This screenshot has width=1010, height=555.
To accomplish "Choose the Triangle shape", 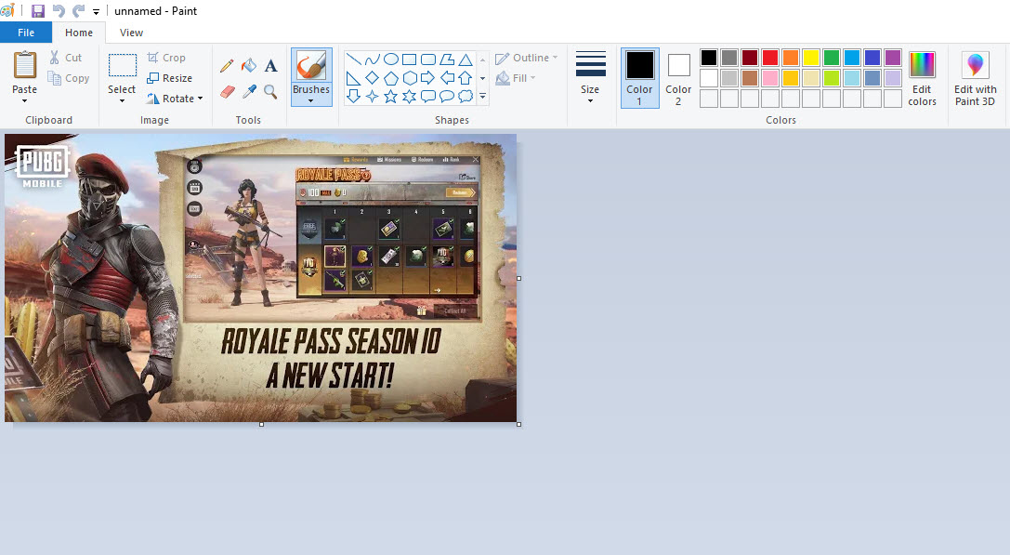I will (466, 59).
